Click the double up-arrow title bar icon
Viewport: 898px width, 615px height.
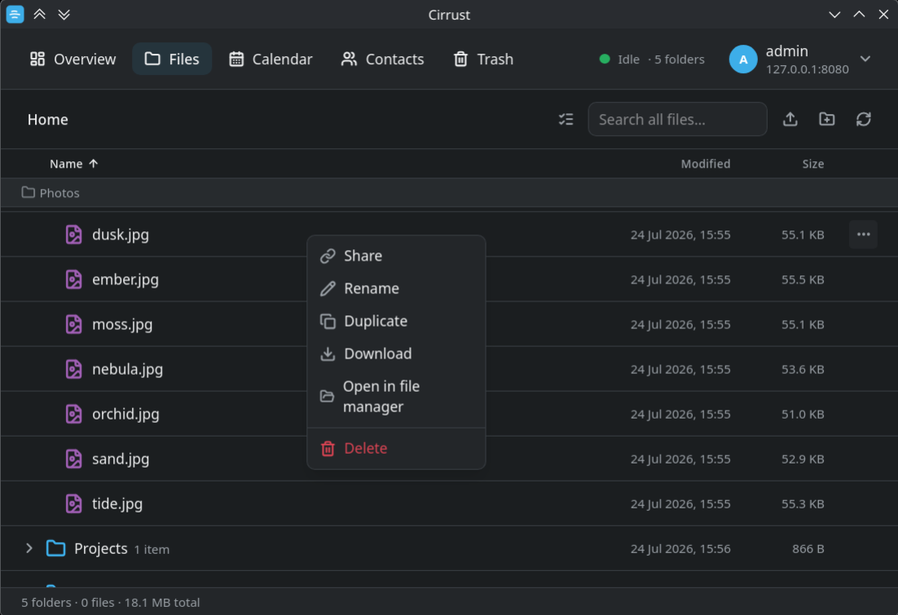(x=39, y=15)
